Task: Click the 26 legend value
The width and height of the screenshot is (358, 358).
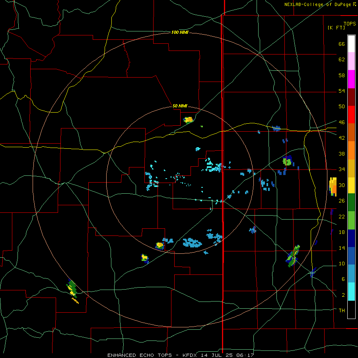Action: point(342,201)
